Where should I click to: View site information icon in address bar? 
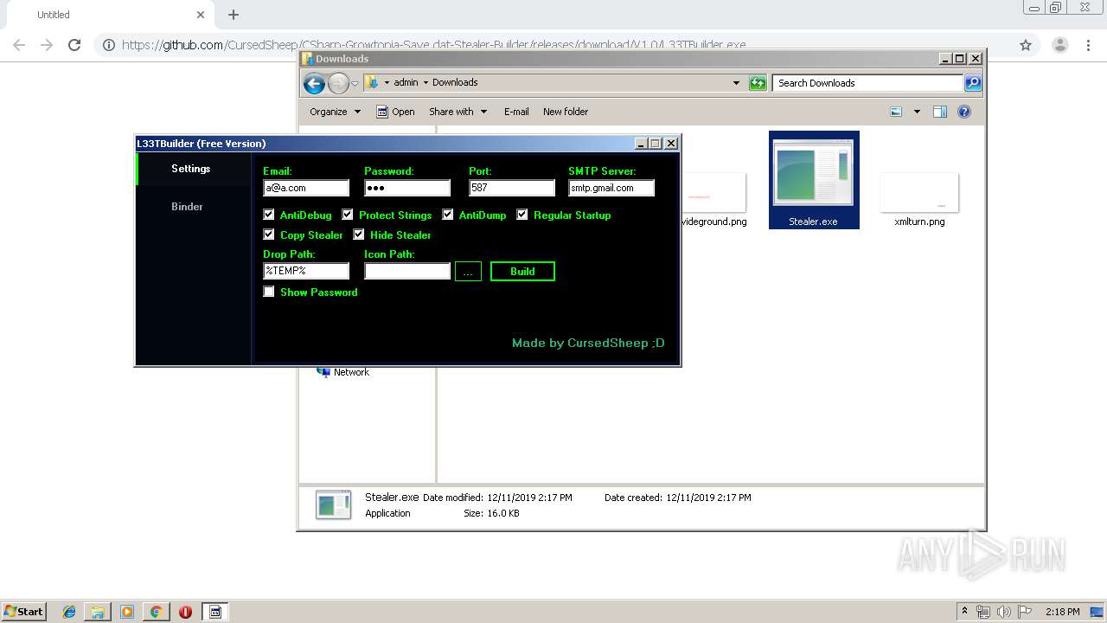coord(108,45)
